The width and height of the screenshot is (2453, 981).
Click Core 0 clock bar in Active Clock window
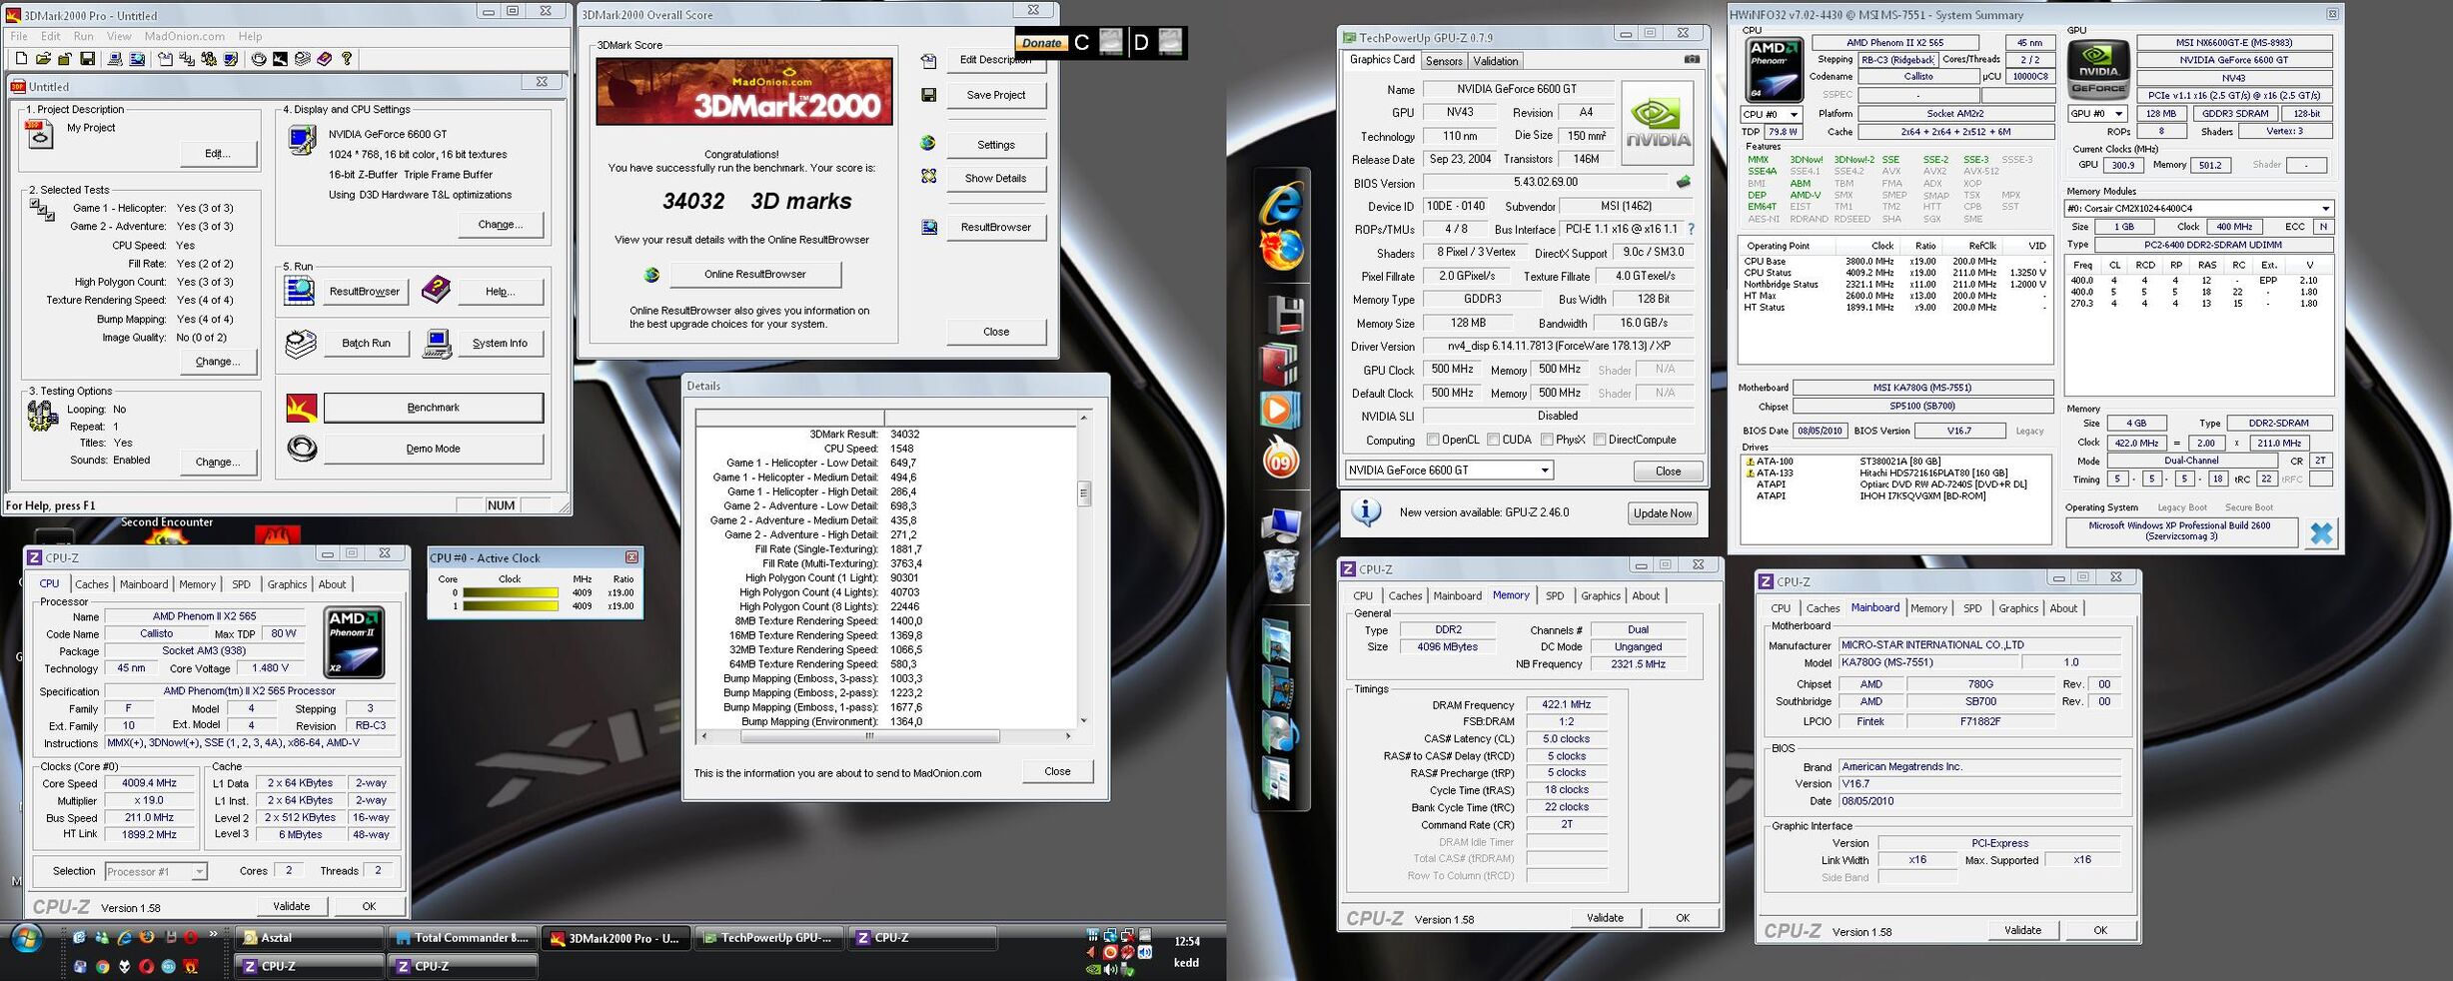tap(511, 593)
